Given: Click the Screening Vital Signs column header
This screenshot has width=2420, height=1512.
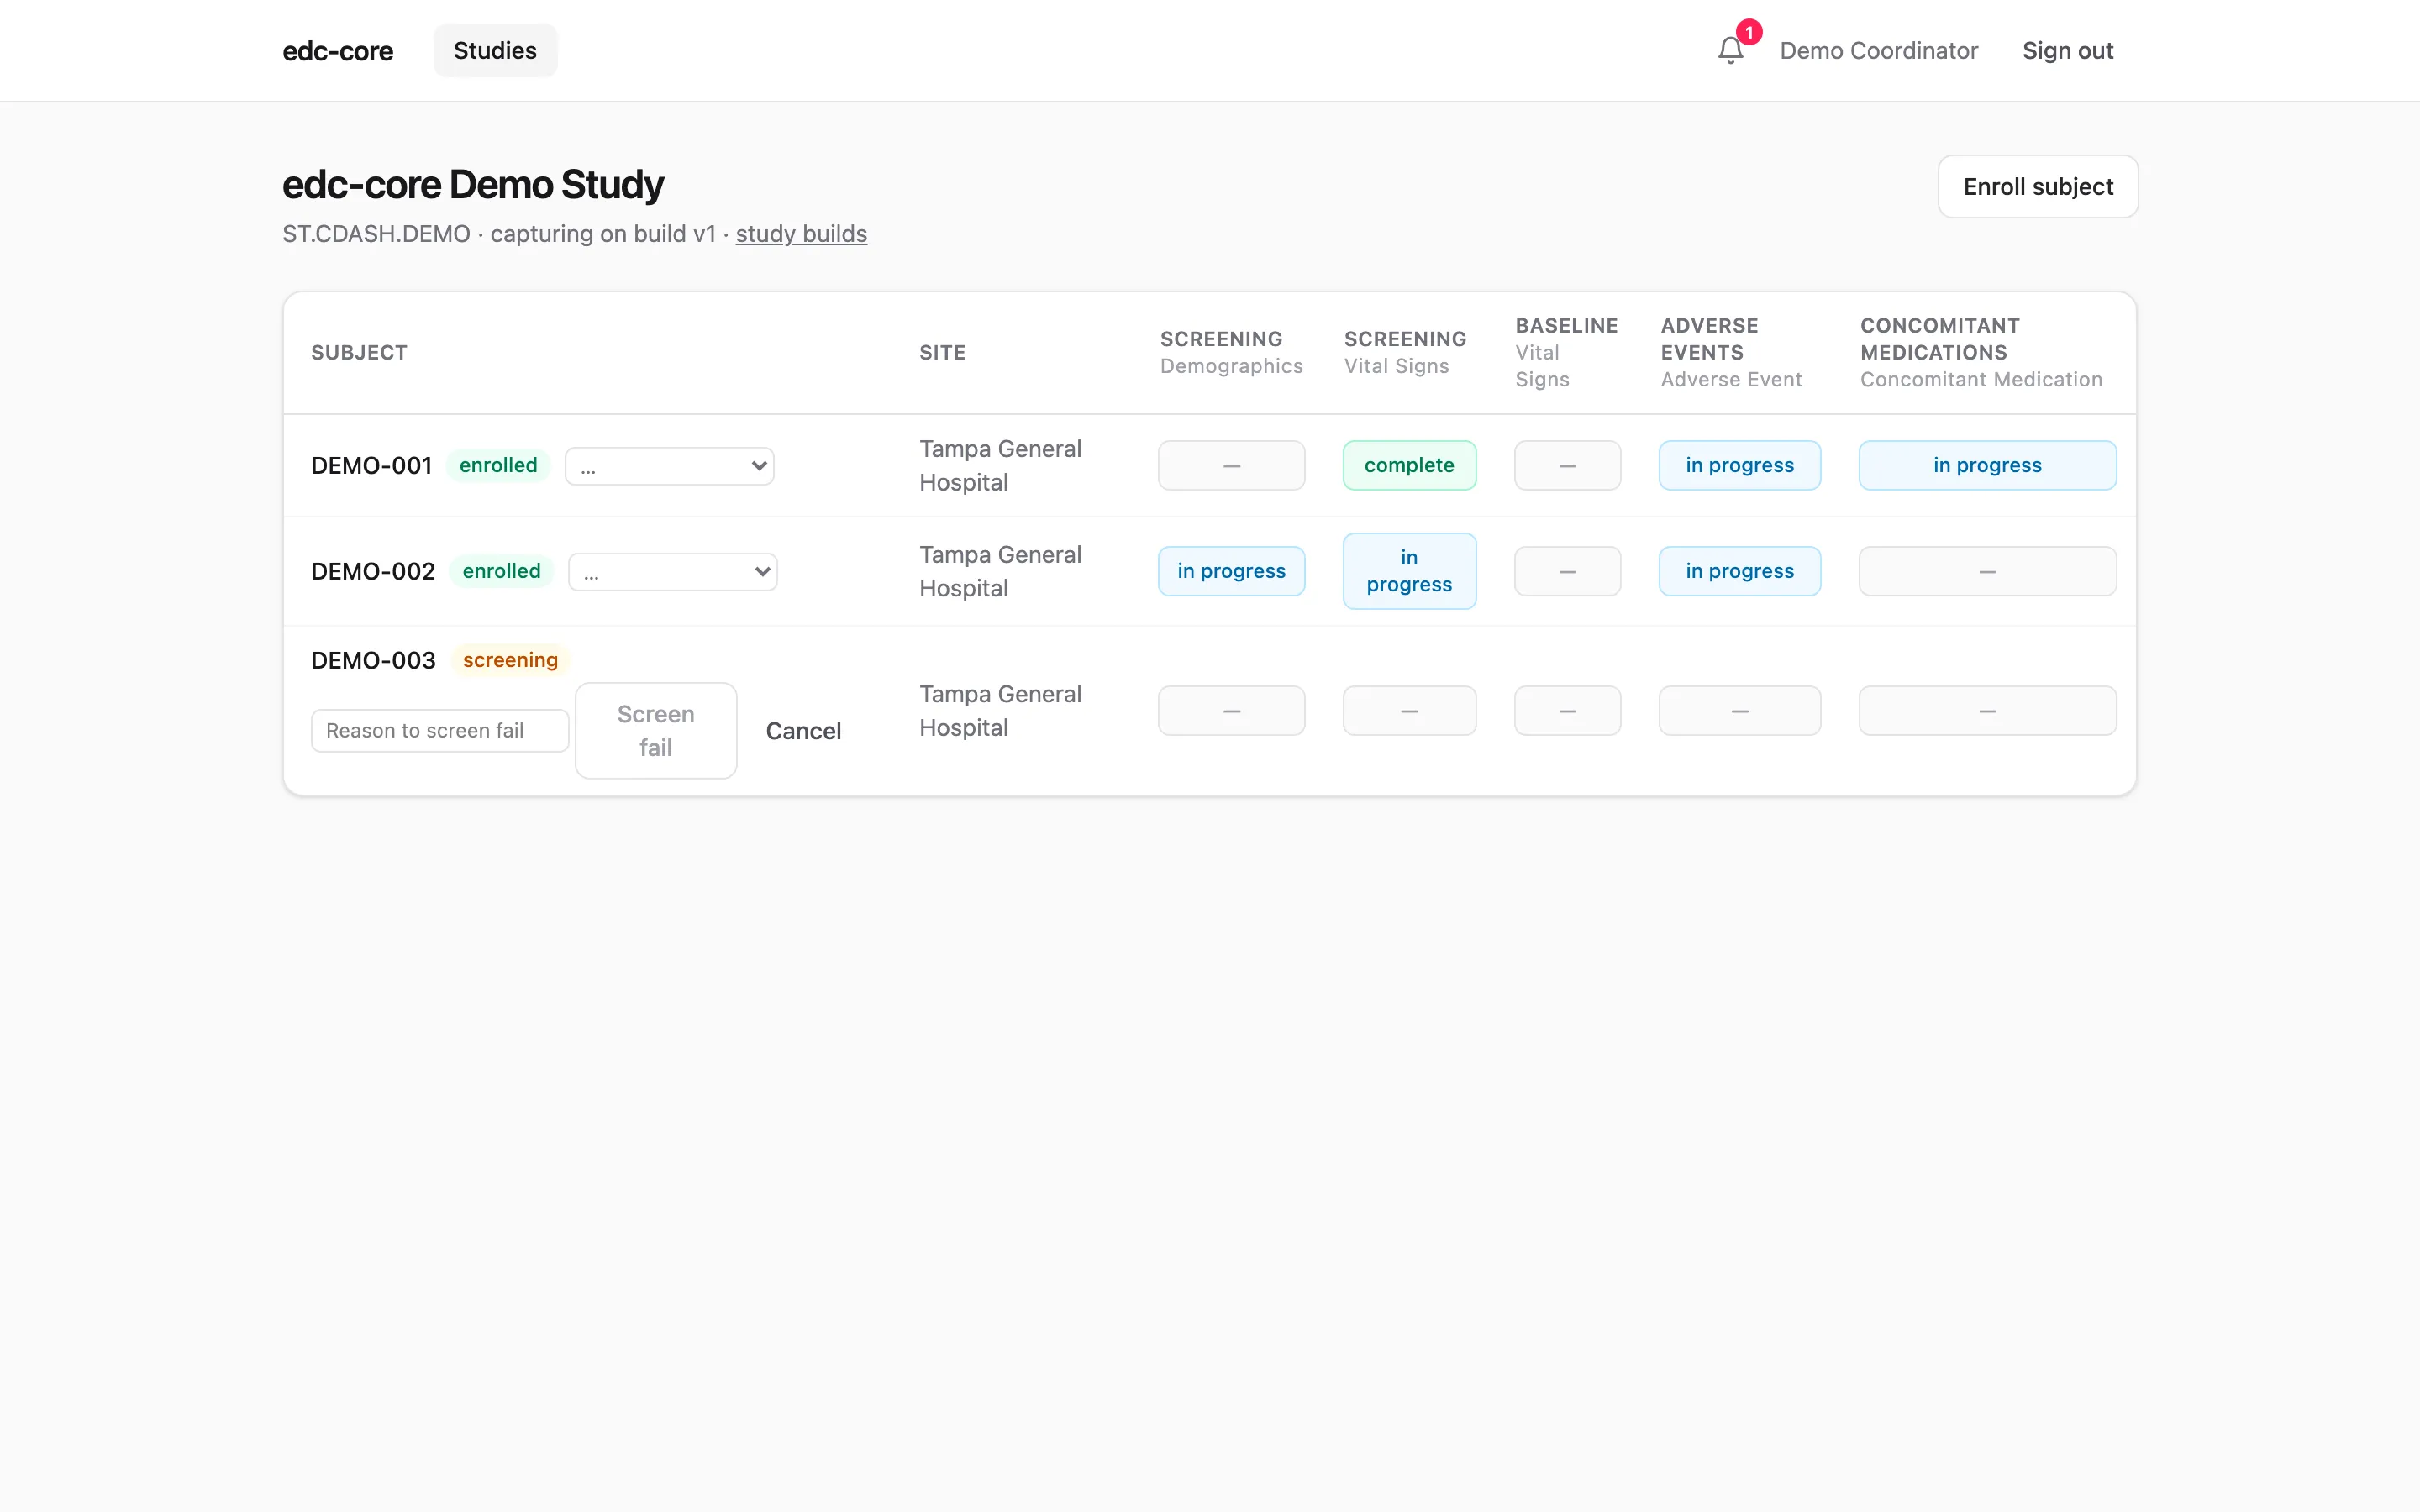Looking at the screenshot, I should coord(1405,353).
